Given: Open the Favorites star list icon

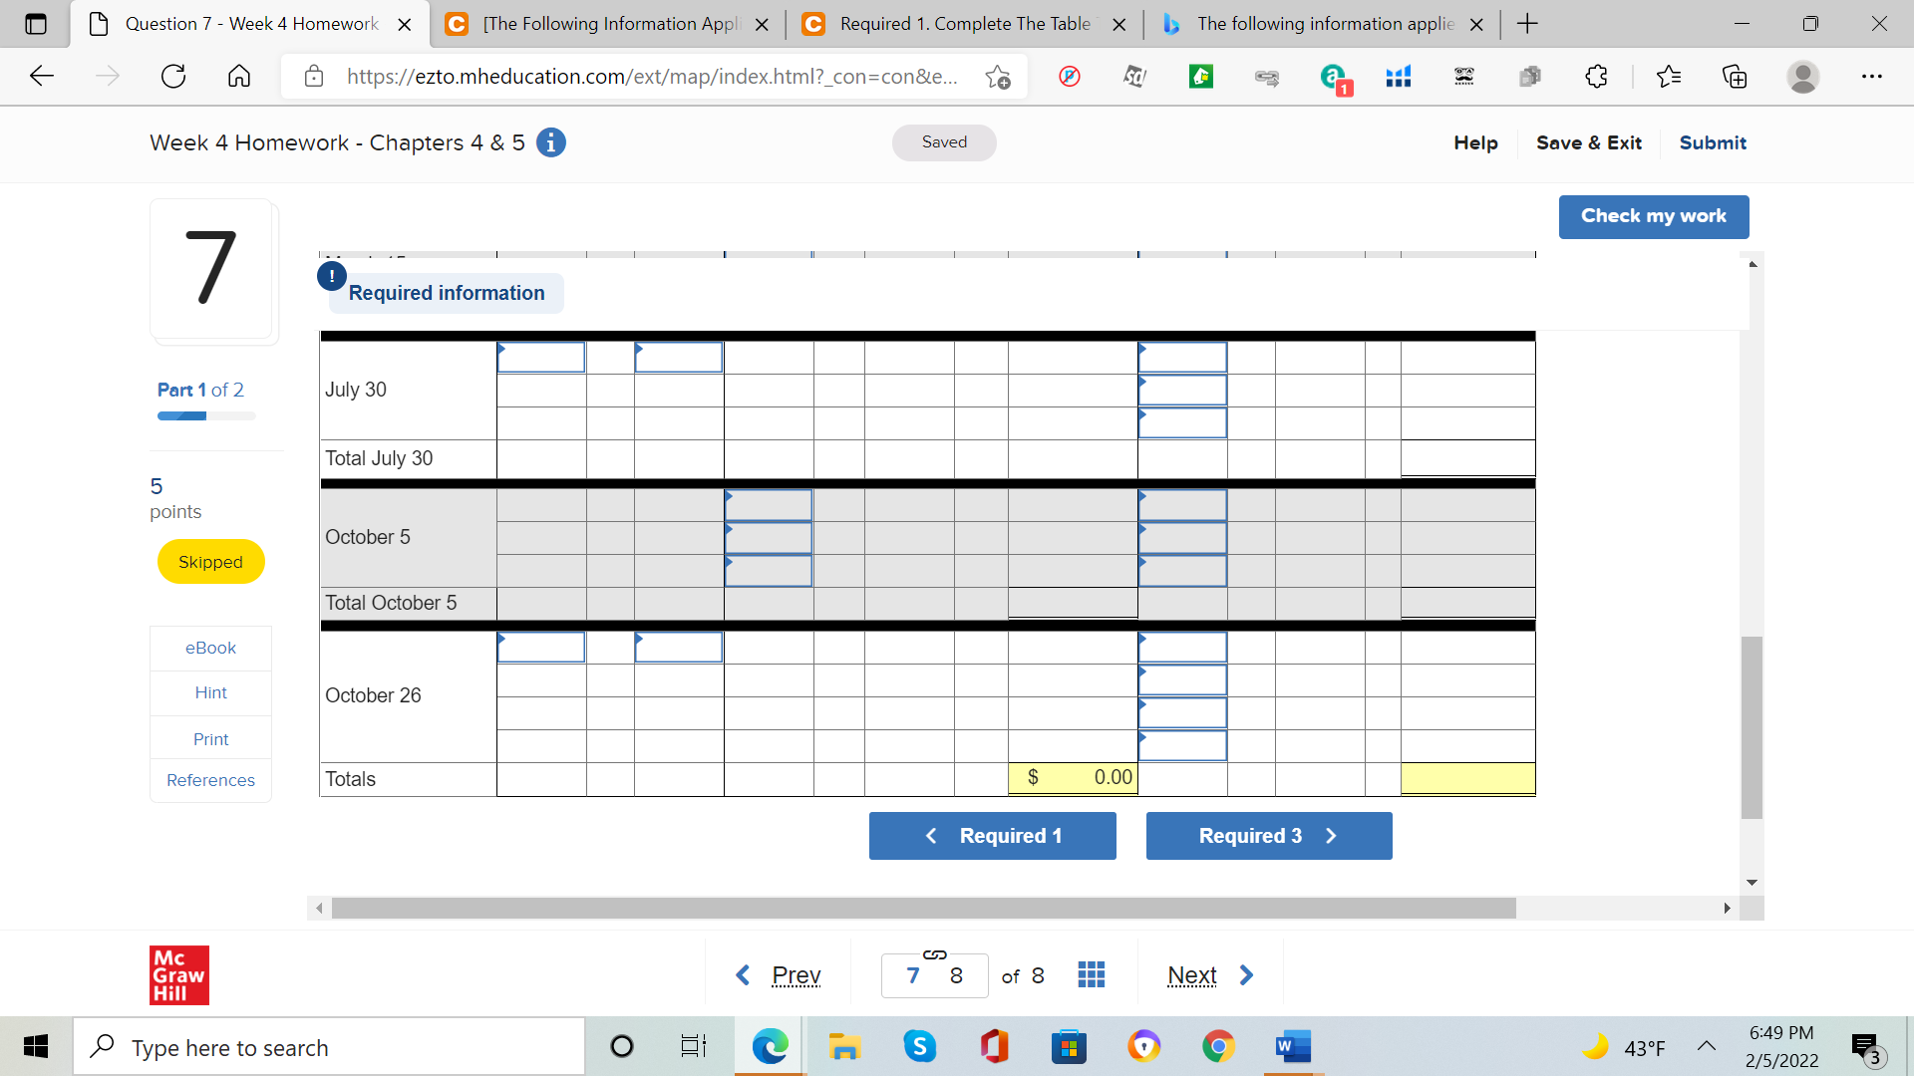Looking at the screenshot, I should (1668, 77).
